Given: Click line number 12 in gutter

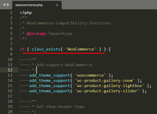Looking at the screenshot, I should 10,70.
